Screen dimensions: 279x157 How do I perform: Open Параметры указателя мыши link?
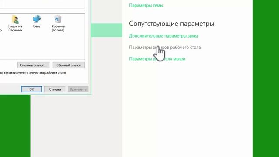157,59
